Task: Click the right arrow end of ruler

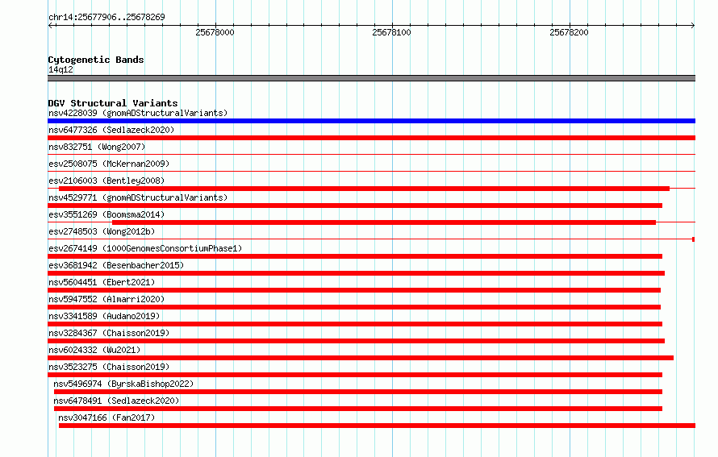Action: pyautogui.click(x=692, y=25)
